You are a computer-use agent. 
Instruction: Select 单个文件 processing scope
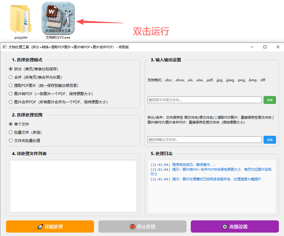pyautogui.click(x=11, y=124)
